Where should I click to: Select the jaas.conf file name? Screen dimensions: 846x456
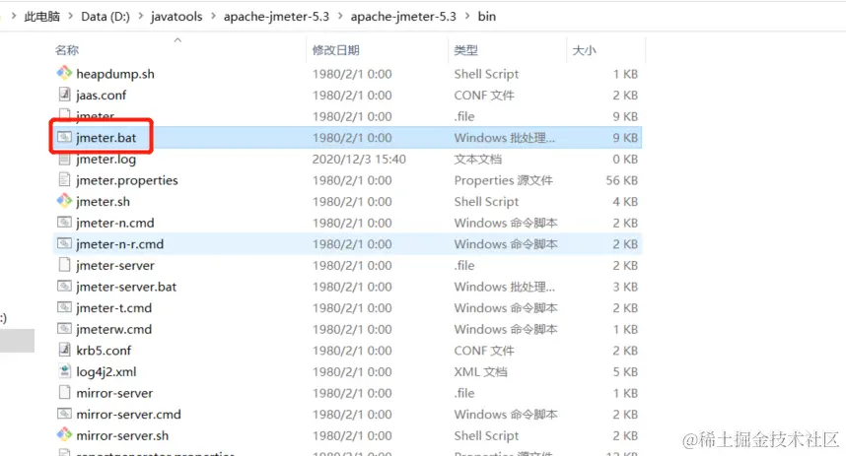coord(101,96)
